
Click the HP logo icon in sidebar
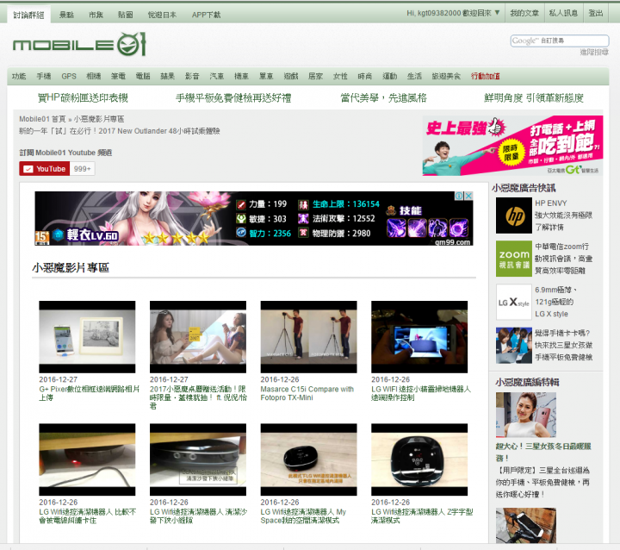(513, 216)
